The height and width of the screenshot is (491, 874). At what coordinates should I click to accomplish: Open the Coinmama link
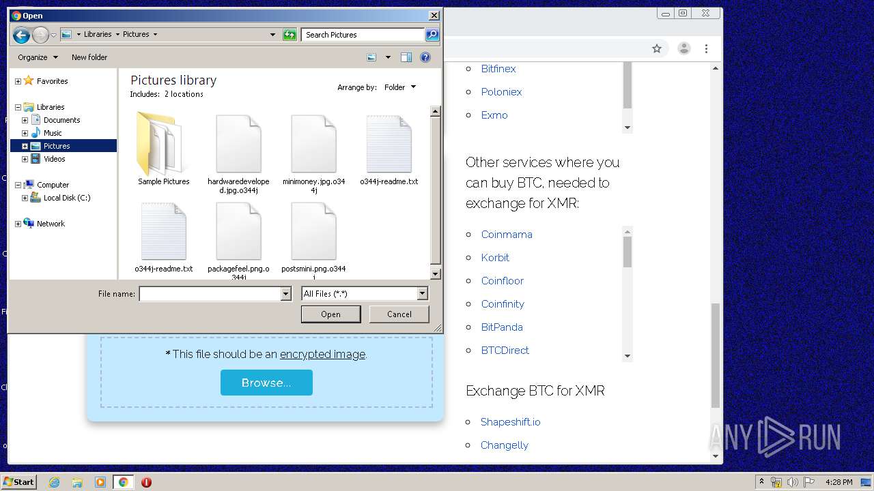click(507, 235)
